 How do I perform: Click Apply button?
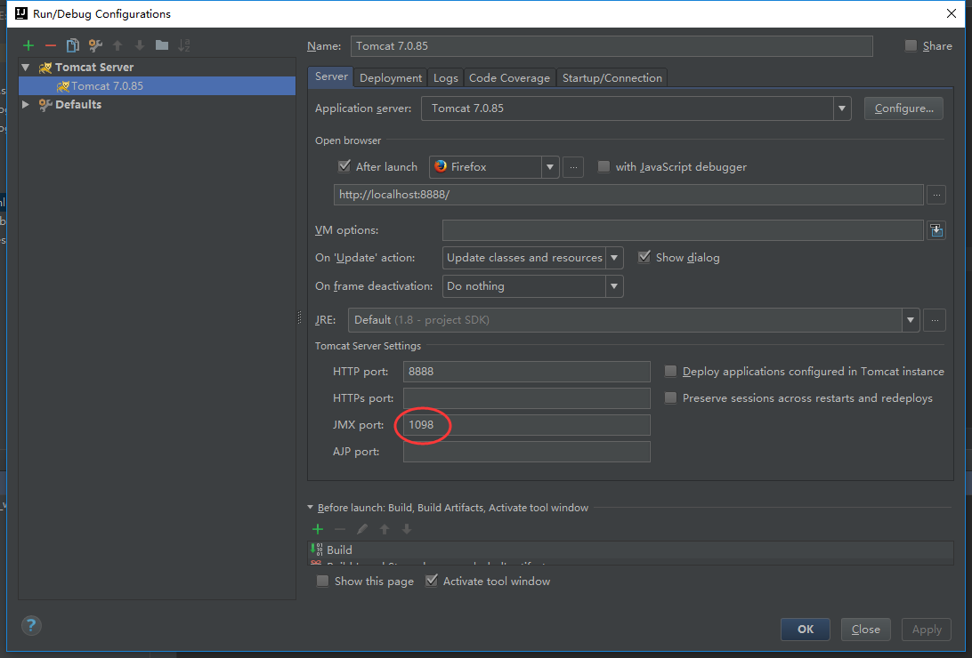[926, 629]
